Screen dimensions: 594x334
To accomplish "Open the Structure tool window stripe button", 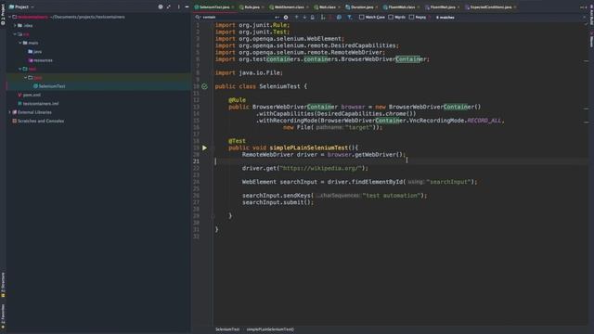I will click(x=3, y=285).
